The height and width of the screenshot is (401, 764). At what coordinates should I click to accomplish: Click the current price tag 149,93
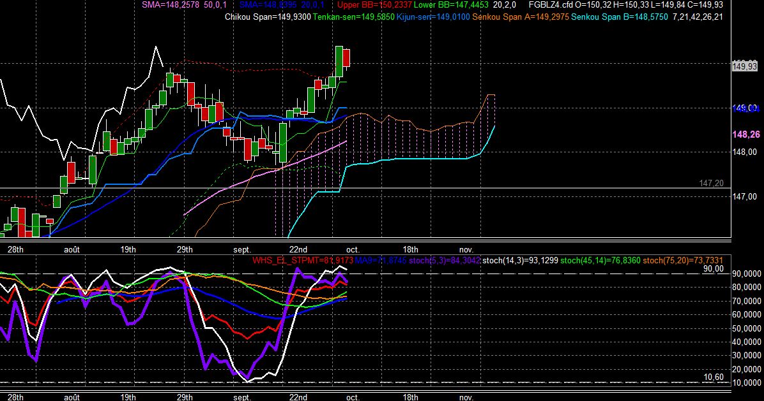(x=745, y=66)
